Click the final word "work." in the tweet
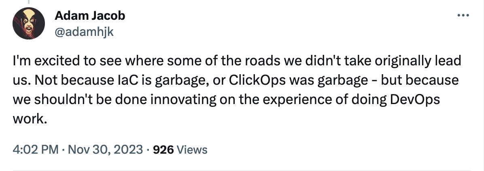Image resolution: width=484 pixels, height=171 pixels. pos(28,119)
